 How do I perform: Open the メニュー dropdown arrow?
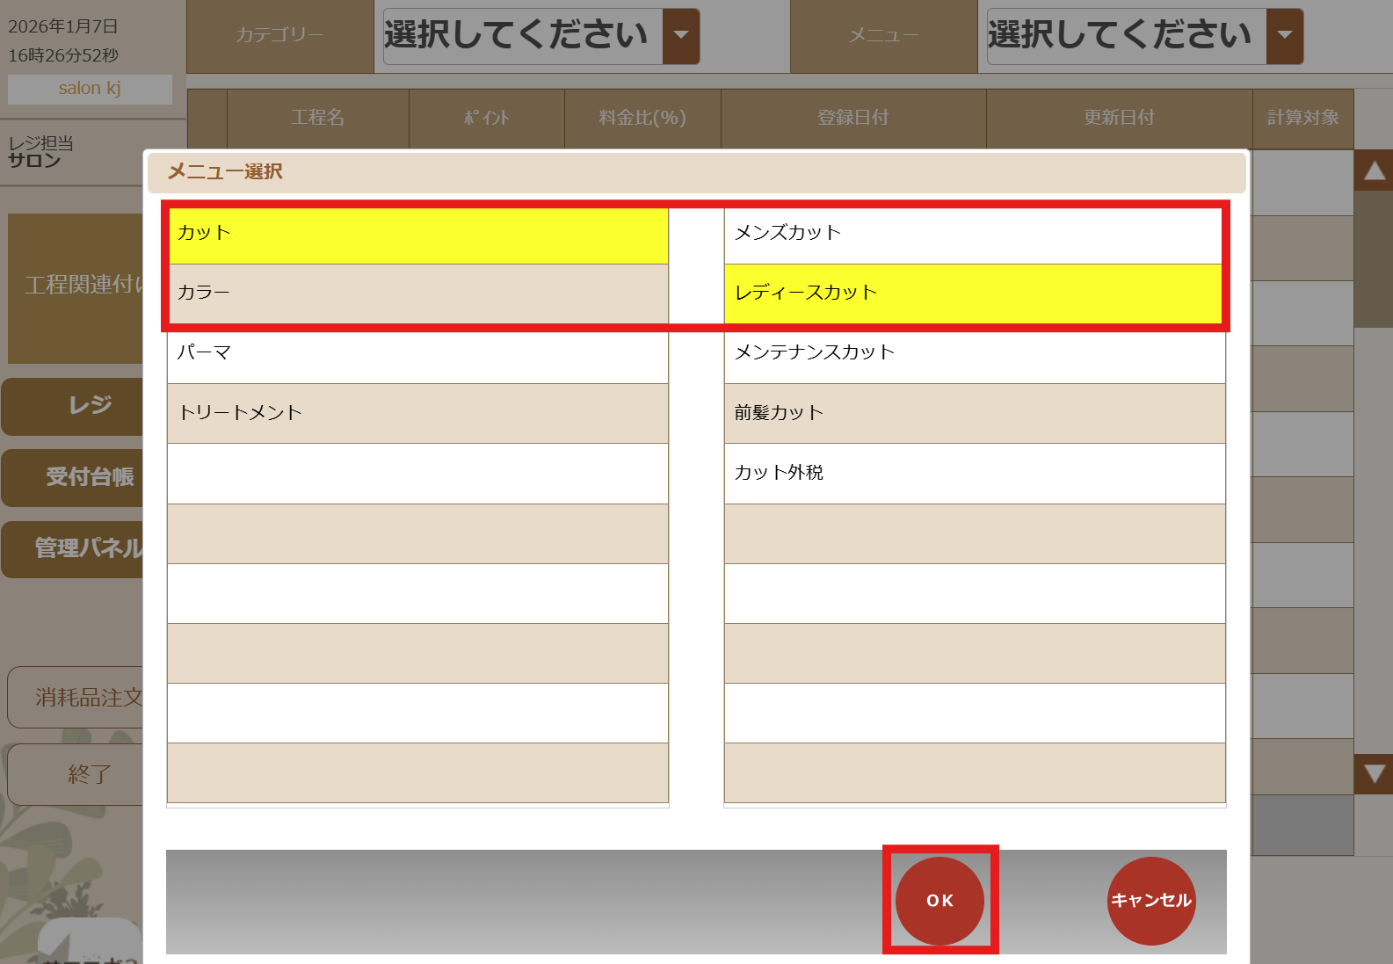click(x=1284, y=36)
